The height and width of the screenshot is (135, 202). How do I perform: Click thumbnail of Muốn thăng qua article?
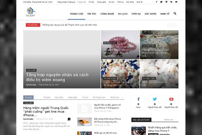point(139,131)
